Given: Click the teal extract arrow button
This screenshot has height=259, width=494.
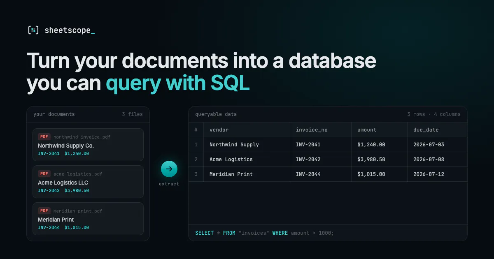Looking at the screenshot, I should 169,169.
